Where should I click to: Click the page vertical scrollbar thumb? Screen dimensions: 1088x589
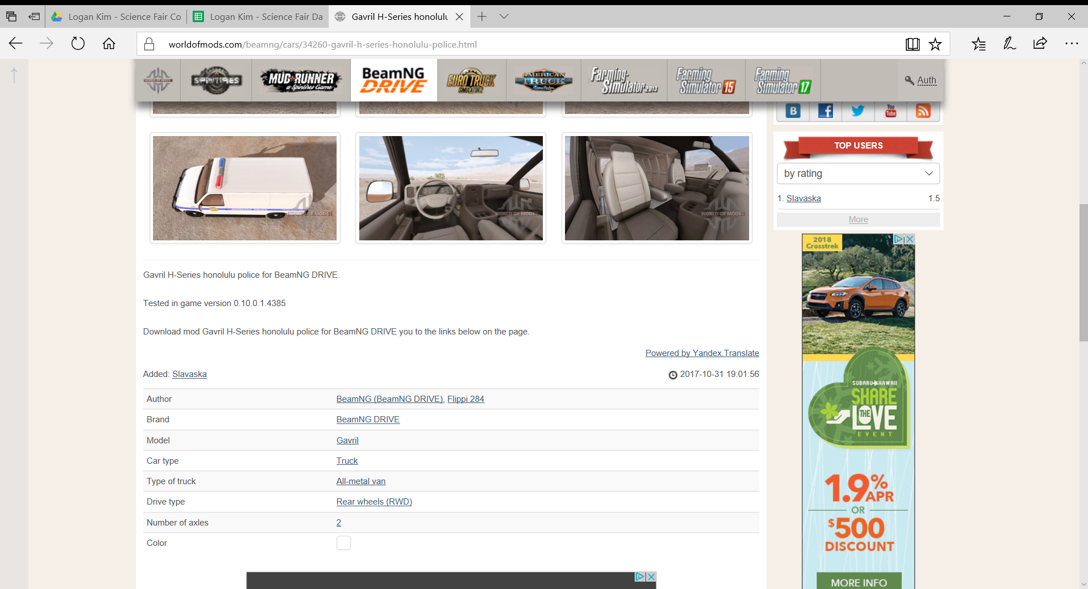(x=1083, y=272)
